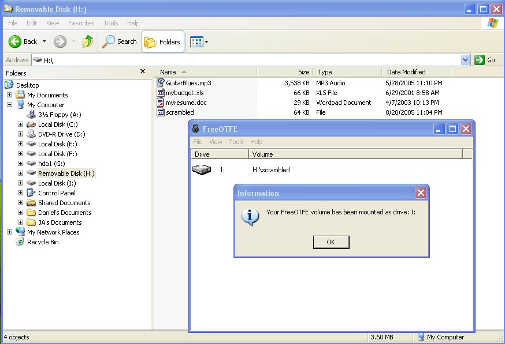
Task: Sort files by Date Modified column
Action: coord(406,72)
